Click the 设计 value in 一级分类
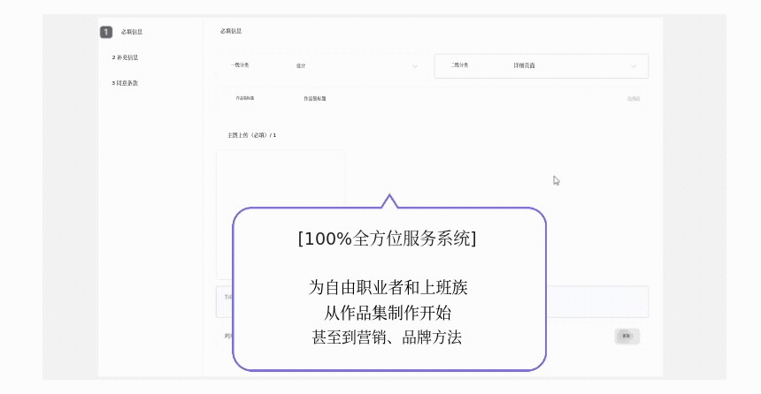Screen dimensions: 761x394 (302, 66)
